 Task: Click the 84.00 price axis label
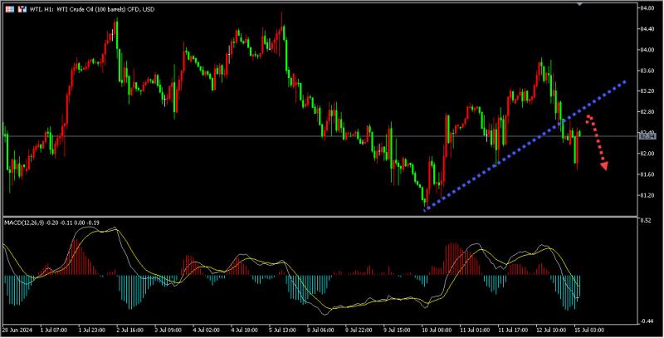(647, 50)
